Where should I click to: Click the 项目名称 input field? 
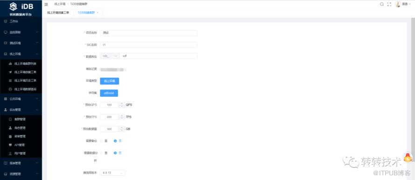point(148,33)
